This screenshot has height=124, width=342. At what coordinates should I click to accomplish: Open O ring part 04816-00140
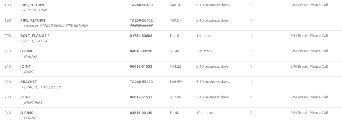tap(141, 113)
